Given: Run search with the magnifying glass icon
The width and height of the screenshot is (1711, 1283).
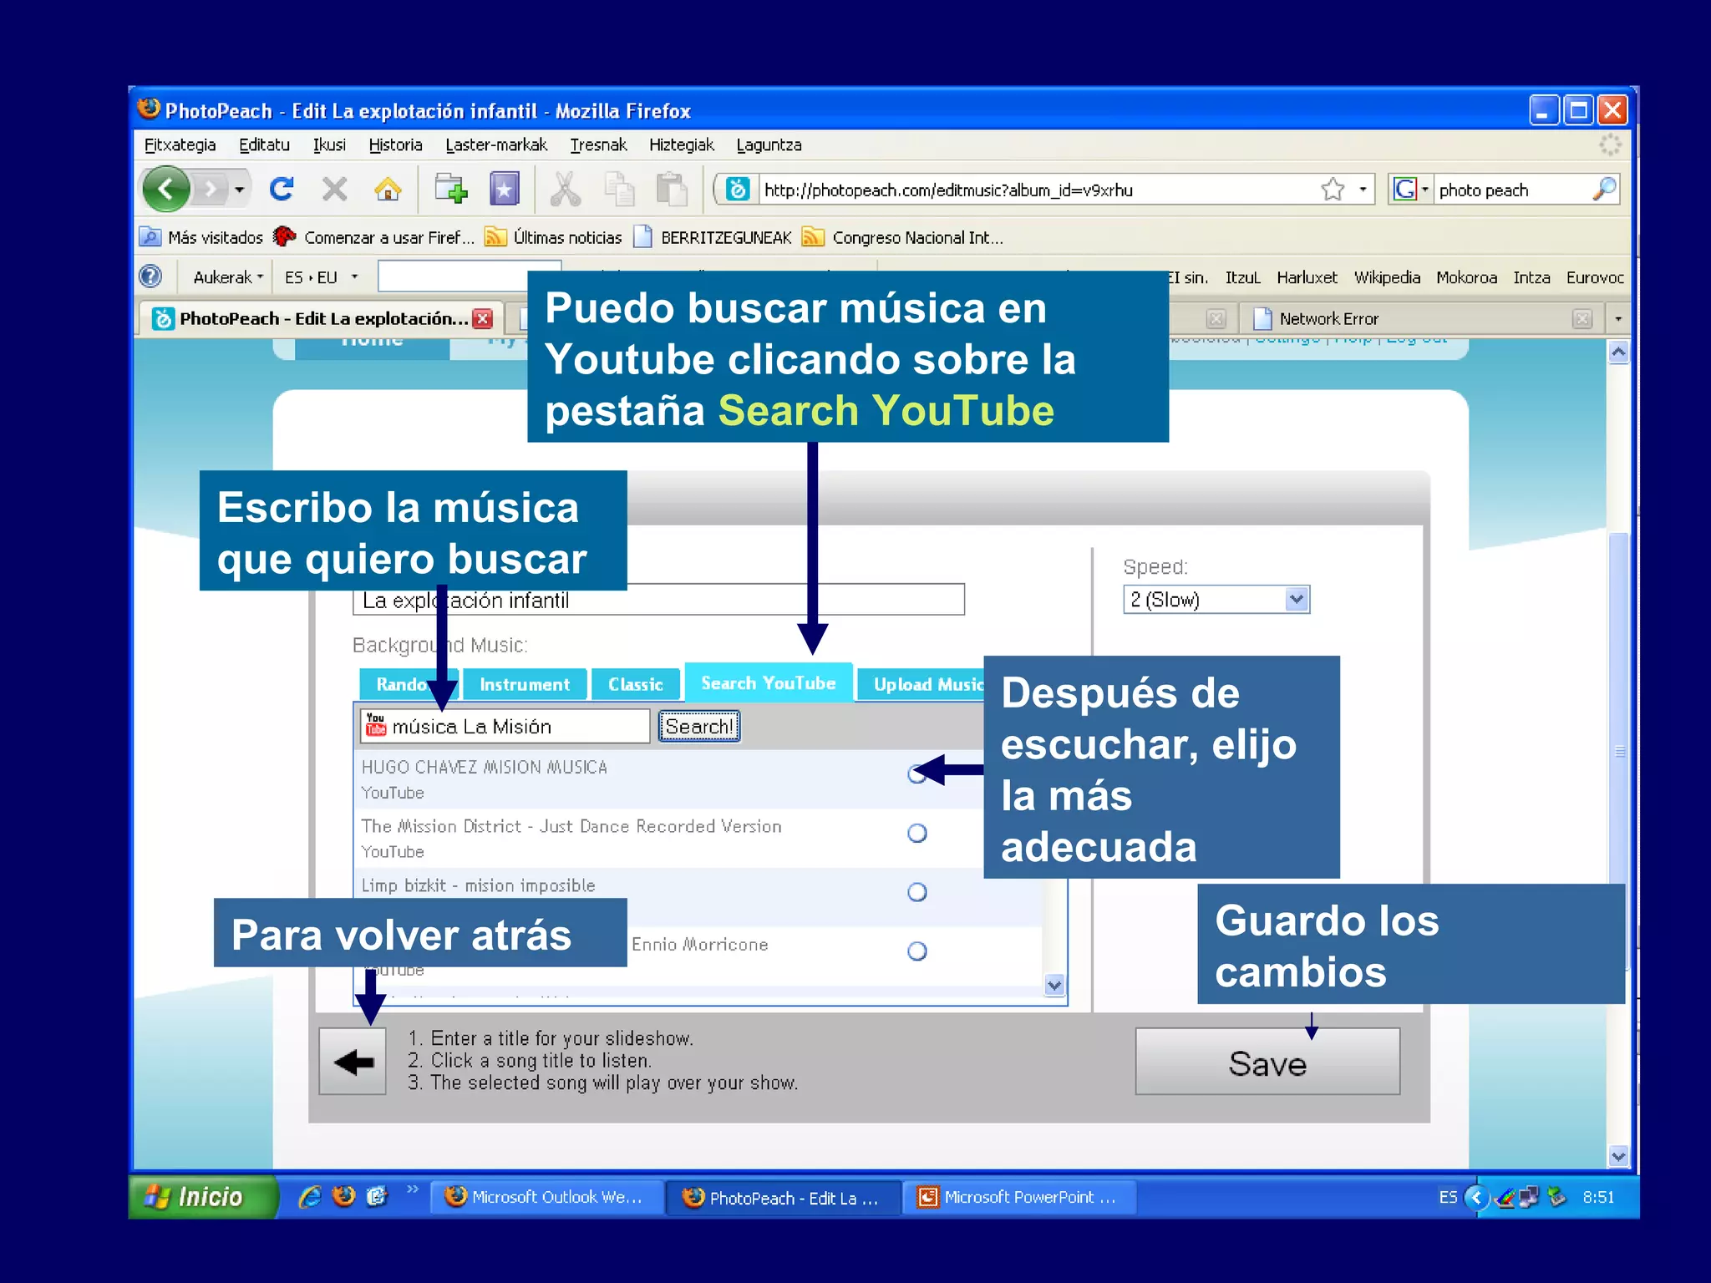Looking at the screenshot, I should pyautogui.click(x=1604, y=190).
